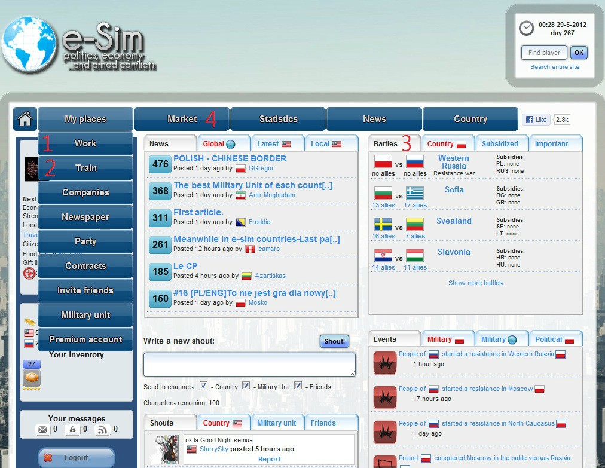The width and height of the screenshot is (605, 468).
Task: Open the Statistics dropdown menu
Action: click(x=278, y=119)
